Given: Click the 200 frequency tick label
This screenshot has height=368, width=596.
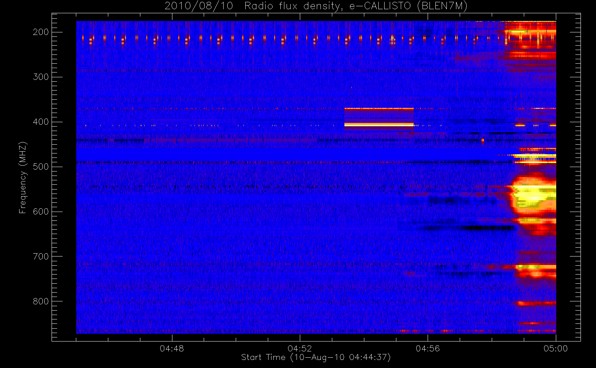Looking at the screenshot, I should tap(41, 32).
